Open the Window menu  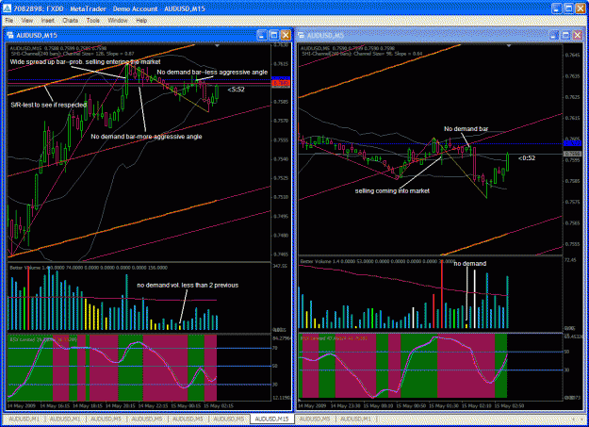coord(118,21)
